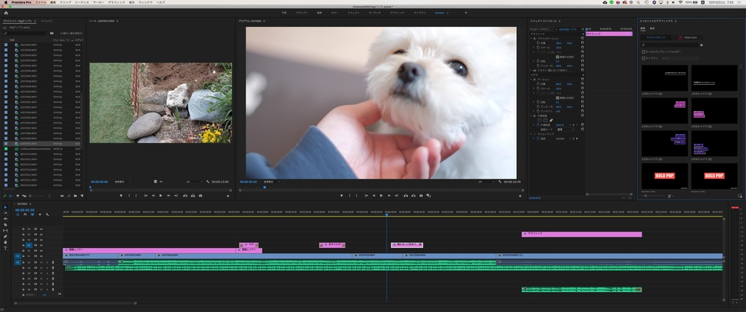Screen dimensions: 746x312
Task: Show more workspaces via overflow chevrons
Action: click(x=466, y=13)
